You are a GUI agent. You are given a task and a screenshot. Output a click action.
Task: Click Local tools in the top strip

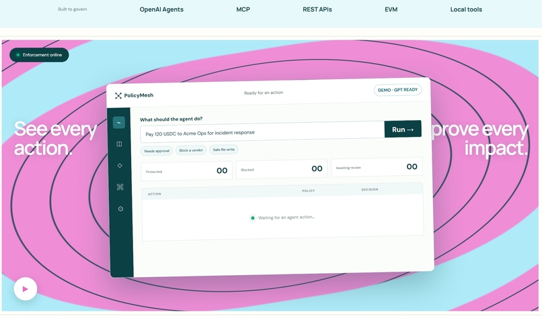point(466,9)
